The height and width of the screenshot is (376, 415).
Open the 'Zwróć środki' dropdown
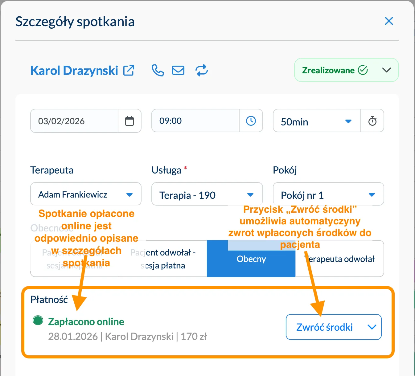pos(372,327)
